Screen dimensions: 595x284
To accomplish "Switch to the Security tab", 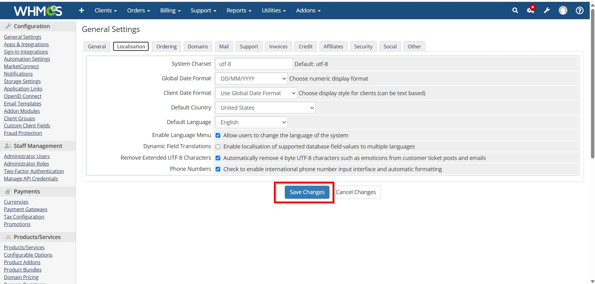I will [x=363, y=47].
